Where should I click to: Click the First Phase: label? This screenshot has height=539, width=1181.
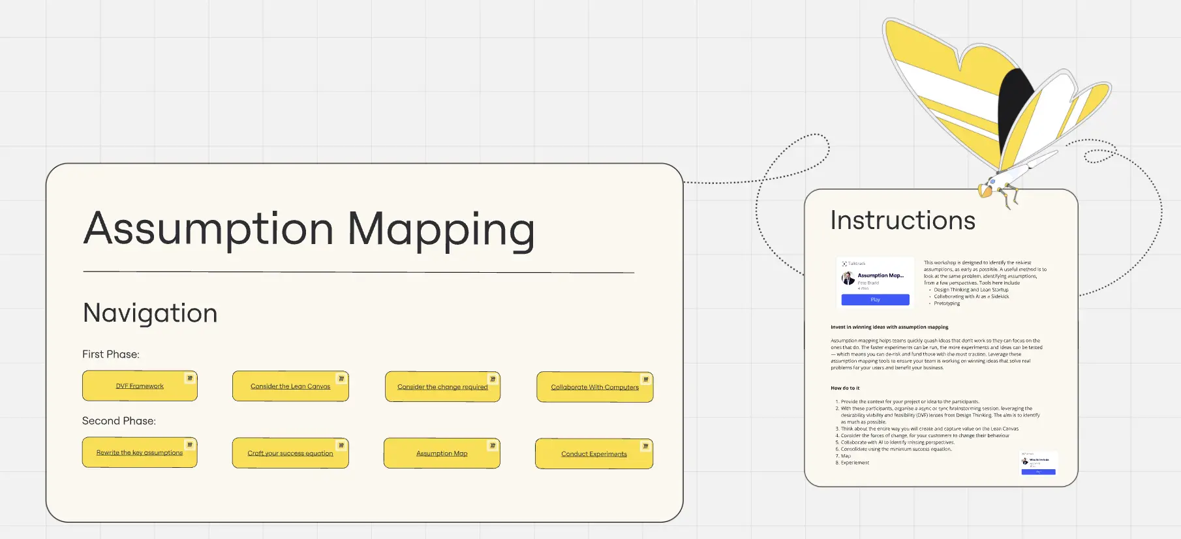[111, 354]
